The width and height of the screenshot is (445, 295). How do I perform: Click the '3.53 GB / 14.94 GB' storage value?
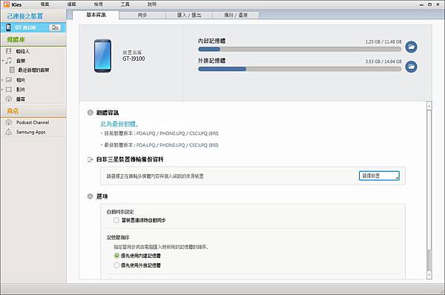tap(383, 62)
